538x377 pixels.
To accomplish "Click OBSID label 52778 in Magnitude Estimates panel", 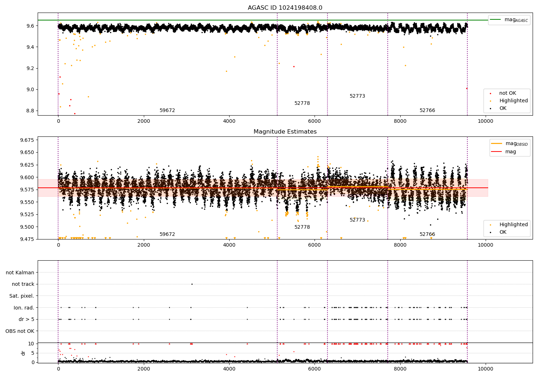I will [x=302, y=227].
